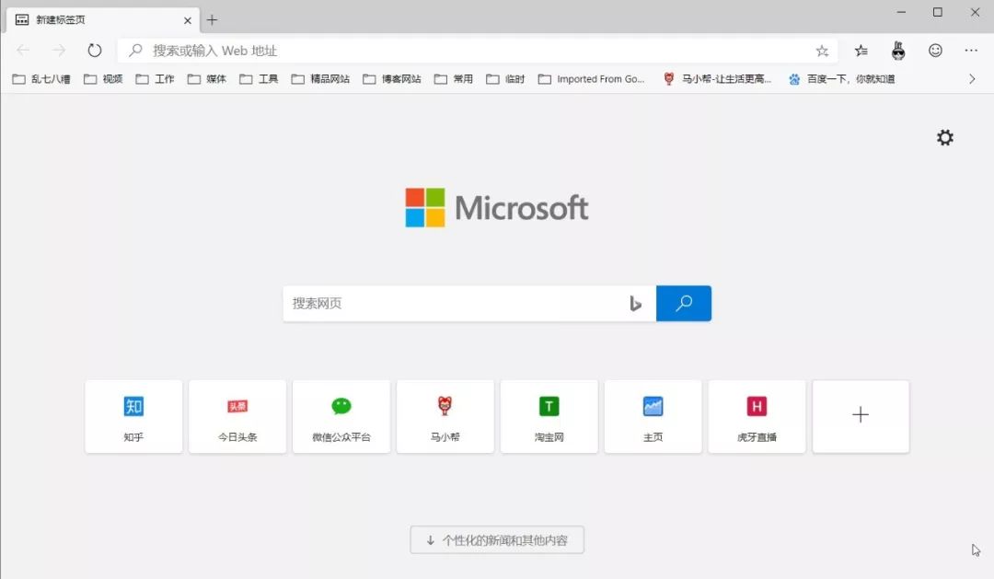Screen dimensions: 994x579
Task: Open the 乱七八糟 bookmarks folder
Action: point(41,79)
